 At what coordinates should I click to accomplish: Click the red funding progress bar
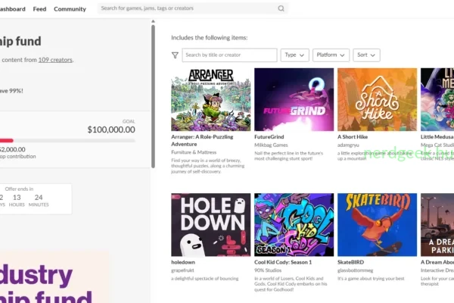6,141
